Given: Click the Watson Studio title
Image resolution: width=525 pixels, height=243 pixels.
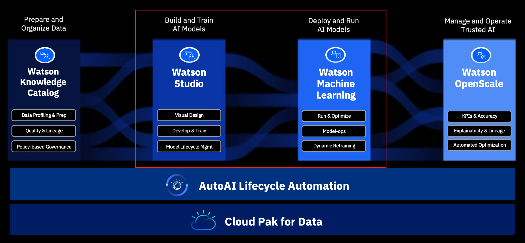Looking at the screenshot, I should (189, 78).
